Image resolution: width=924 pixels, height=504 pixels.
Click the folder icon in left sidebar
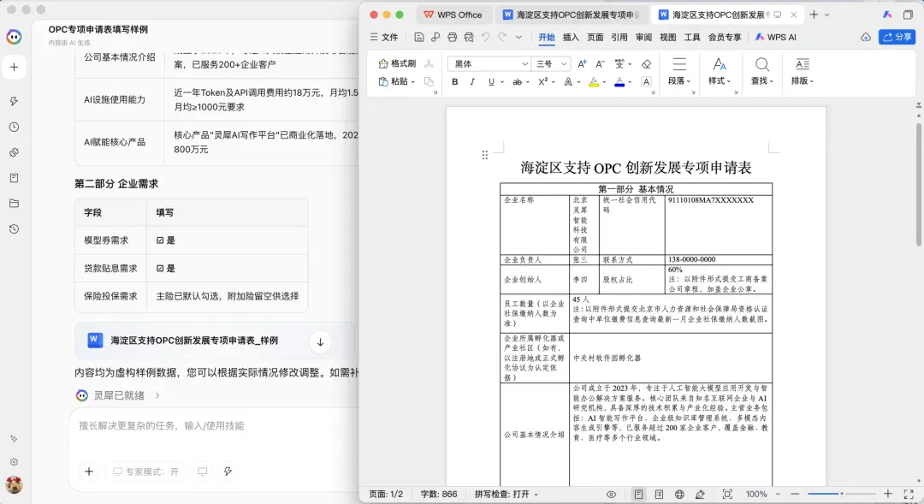point(15,204)
